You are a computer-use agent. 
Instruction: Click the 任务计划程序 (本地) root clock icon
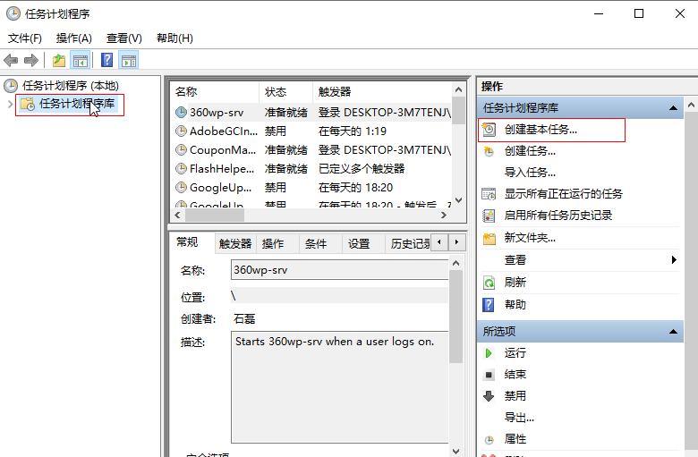click(11, 86)
